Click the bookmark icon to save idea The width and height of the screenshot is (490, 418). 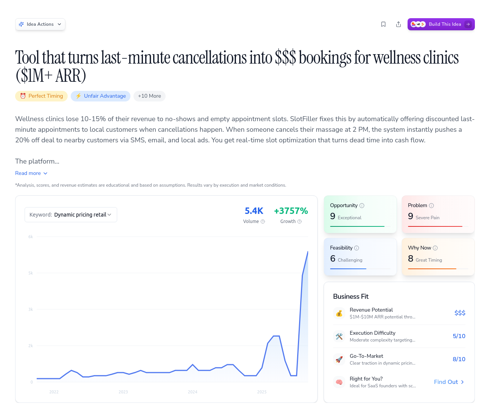pyautogui.click(x=383, y=24)
